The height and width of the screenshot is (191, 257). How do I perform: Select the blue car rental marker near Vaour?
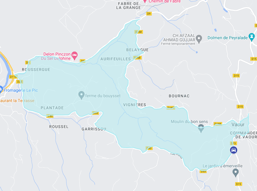(x=234, y=150)
